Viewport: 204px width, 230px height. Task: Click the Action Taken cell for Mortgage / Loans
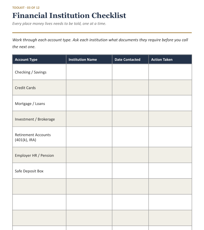coord(170,103)
